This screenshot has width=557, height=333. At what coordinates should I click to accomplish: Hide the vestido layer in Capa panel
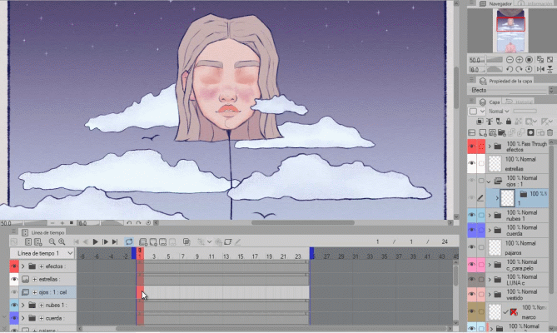click(472, 295)
